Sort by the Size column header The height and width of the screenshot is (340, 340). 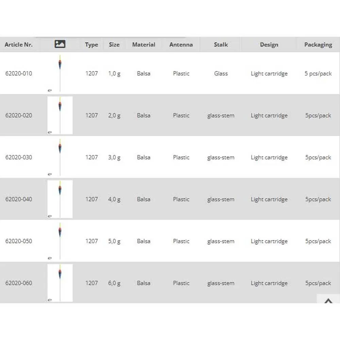114,45
